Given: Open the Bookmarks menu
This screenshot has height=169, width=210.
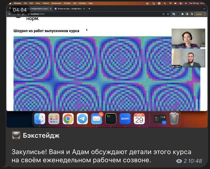Looking at the screenshot, I should click(x=56, y=3).
